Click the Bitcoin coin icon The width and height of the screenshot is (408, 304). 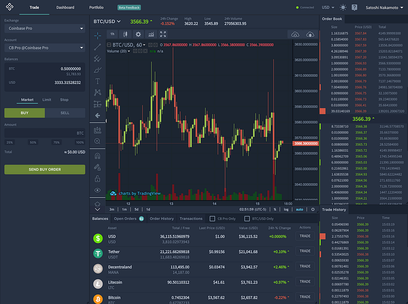tap(98, 299)
